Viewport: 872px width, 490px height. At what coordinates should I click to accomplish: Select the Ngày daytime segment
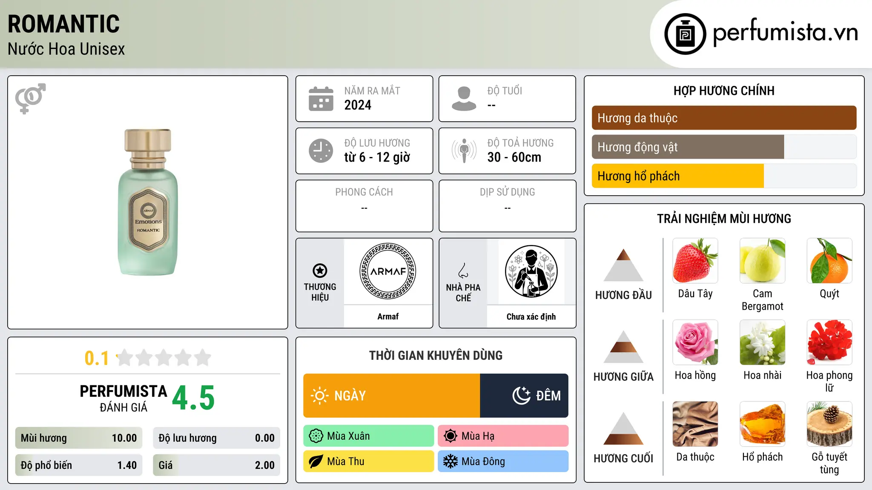click(392, 396)
